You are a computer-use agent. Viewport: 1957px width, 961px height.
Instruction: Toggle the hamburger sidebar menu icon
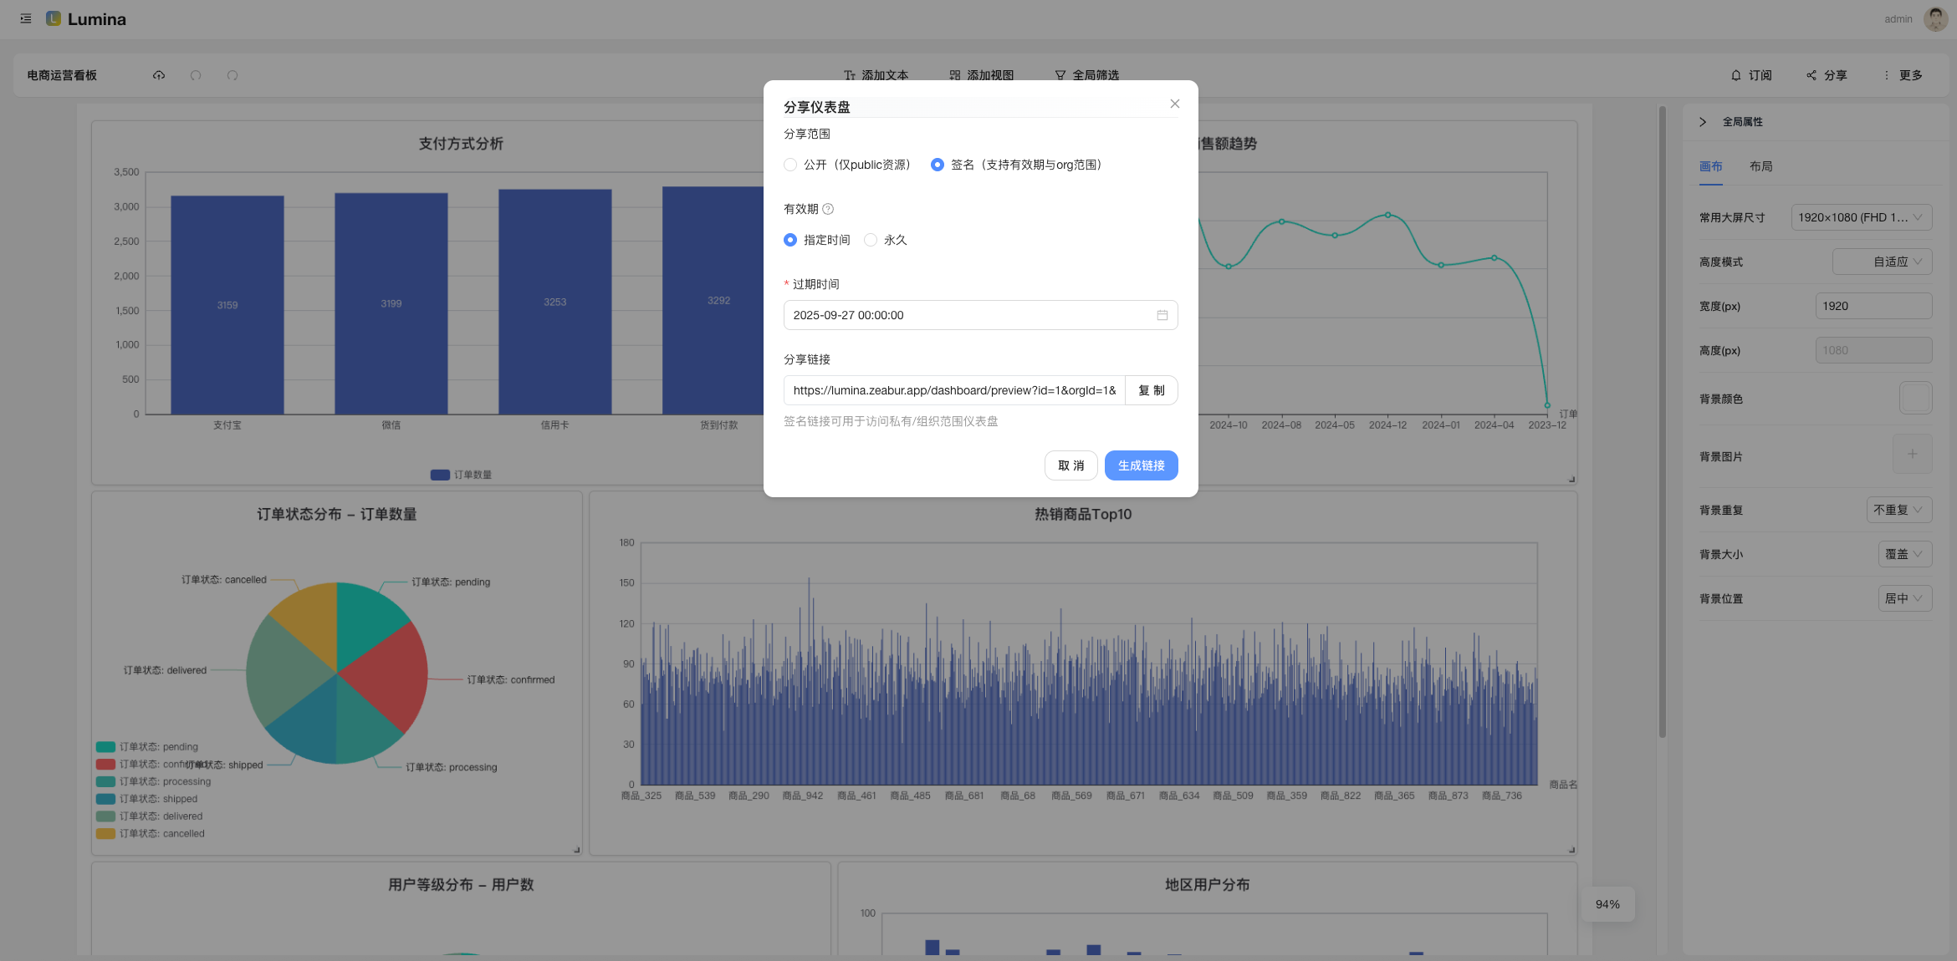tap(26, 18)
